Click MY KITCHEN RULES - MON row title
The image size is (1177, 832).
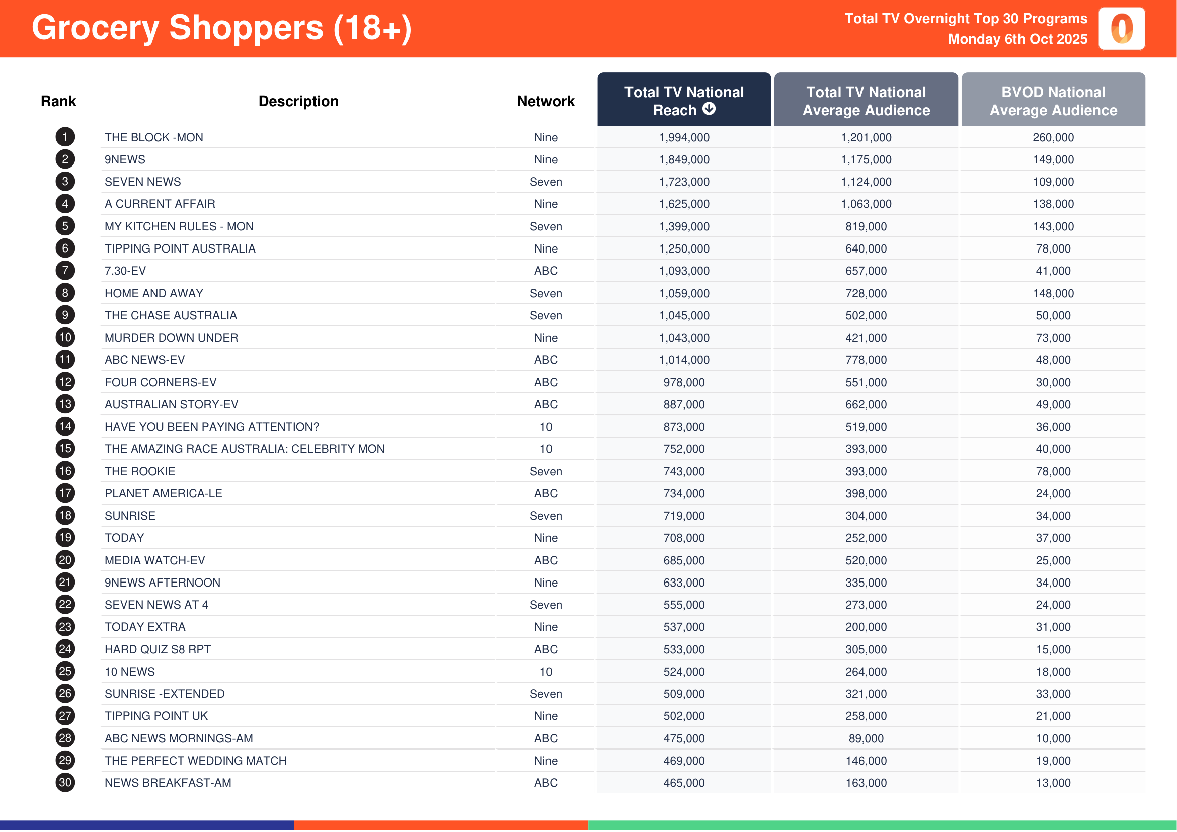179,226
